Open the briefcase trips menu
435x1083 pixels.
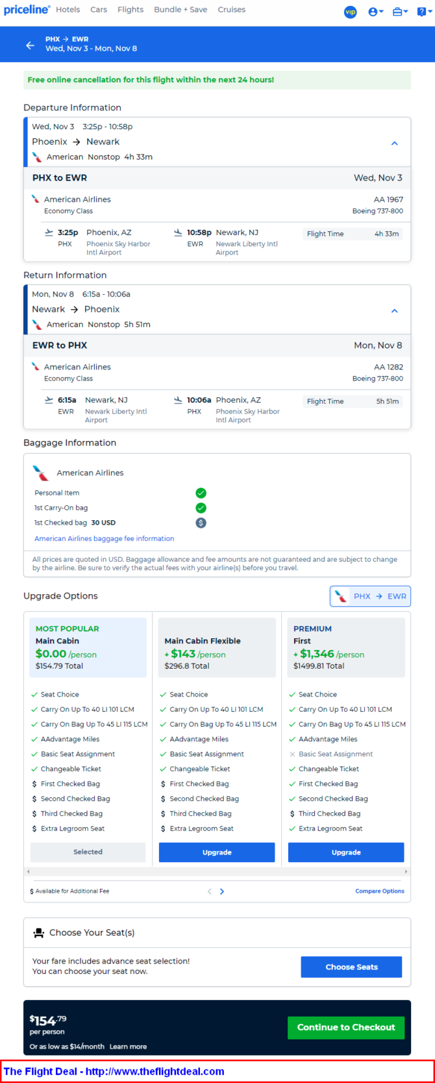coord(401,12)
